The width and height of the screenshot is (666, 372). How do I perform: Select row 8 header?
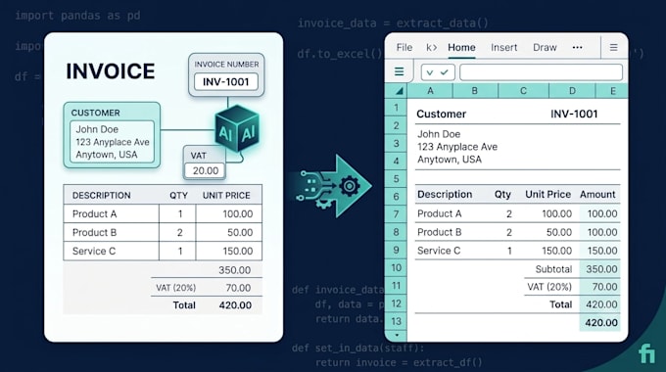click(396, 232)
